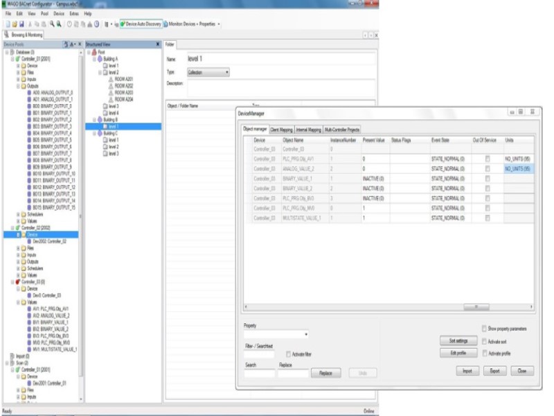The height and width of the screenshot is (416, 554).
Task: Click the Scan node icon
Action: pyautogui.click(x=12, y=363)
